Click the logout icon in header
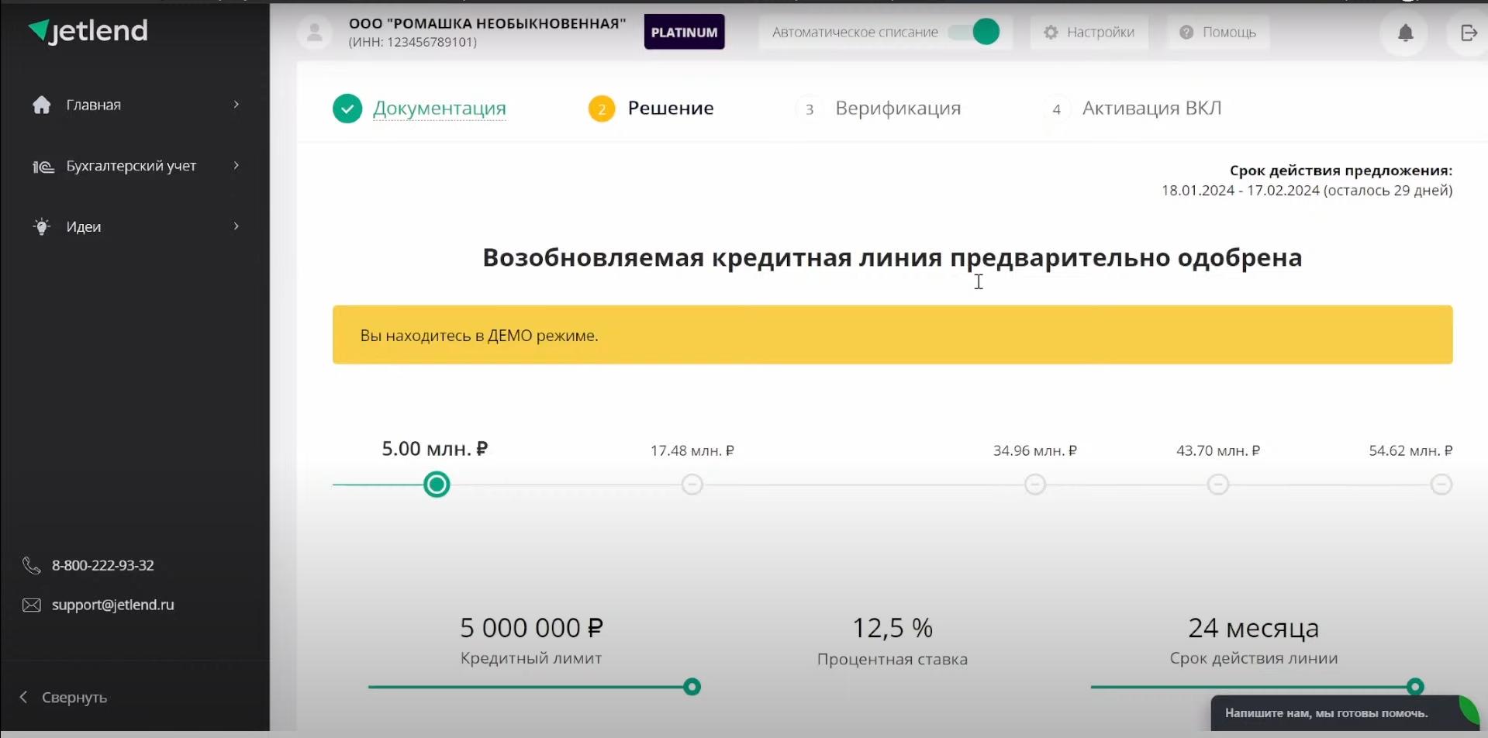The image size is (1488, 738). click(x=1469, y=33)
